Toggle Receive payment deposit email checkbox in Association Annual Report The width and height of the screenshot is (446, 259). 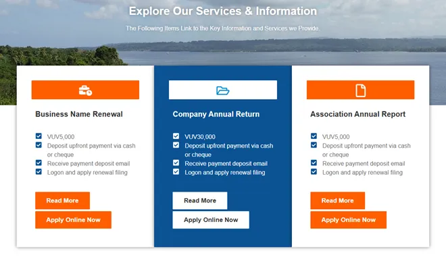[x=314, y=163]
